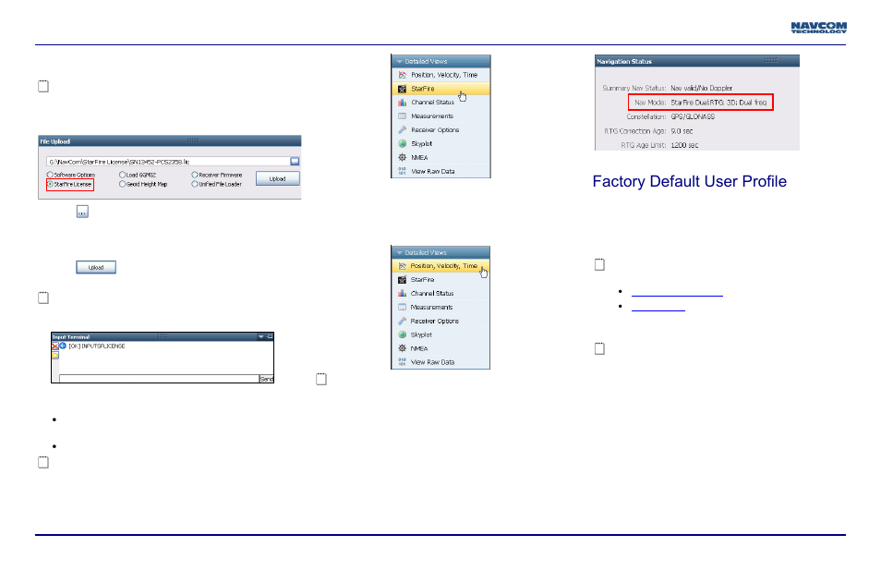Select the Geoid Height Map radio button
The width and height of the screenshot is (881, 571).
122,184
